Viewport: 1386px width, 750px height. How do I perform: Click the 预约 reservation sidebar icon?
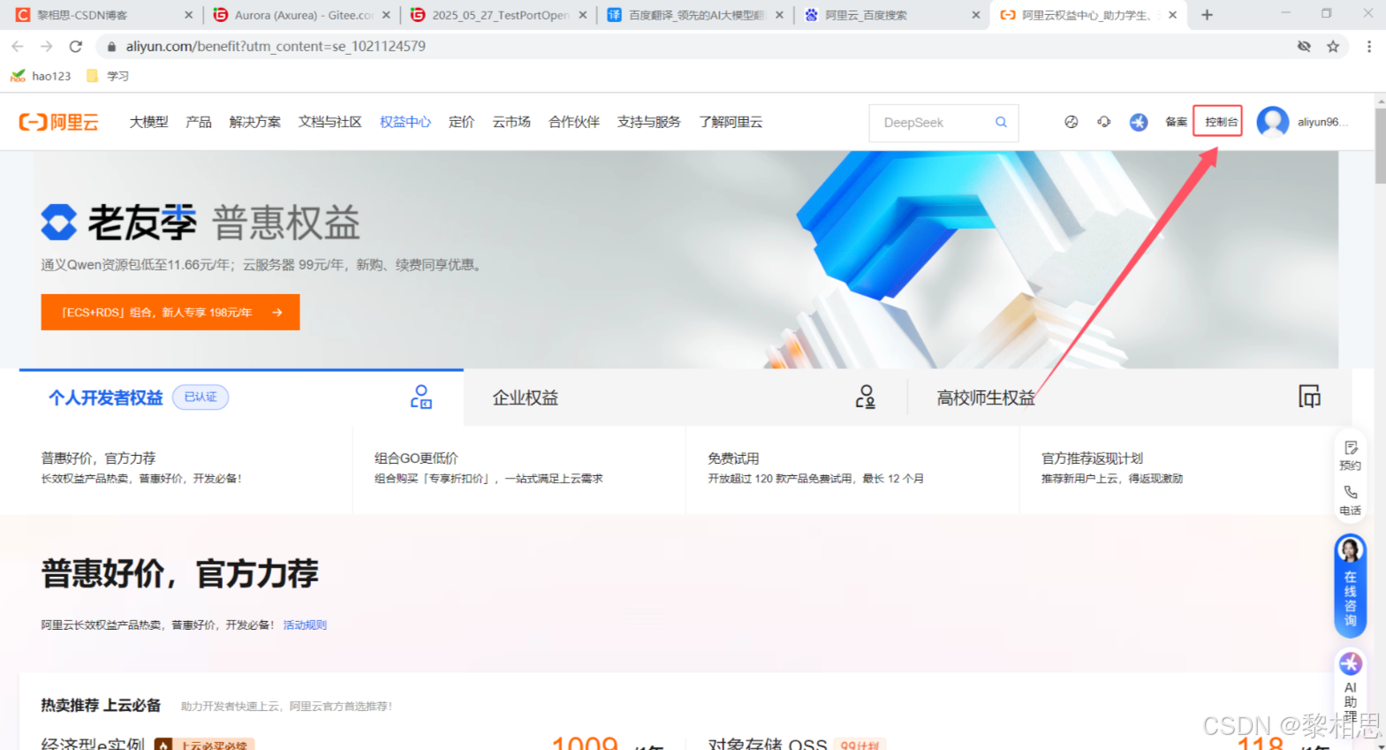pyautogui.click(x=1351, y=455)
